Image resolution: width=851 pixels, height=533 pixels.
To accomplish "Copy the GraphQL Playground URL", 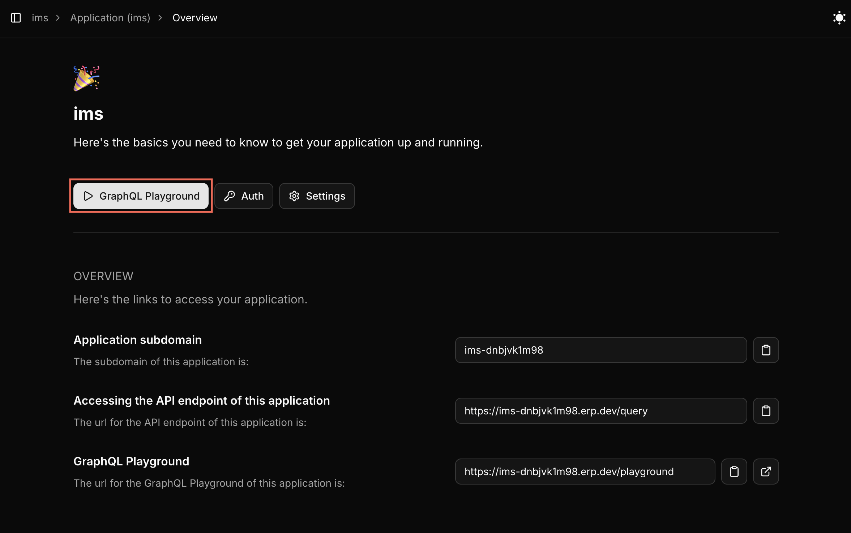I will tap(734, 472).
